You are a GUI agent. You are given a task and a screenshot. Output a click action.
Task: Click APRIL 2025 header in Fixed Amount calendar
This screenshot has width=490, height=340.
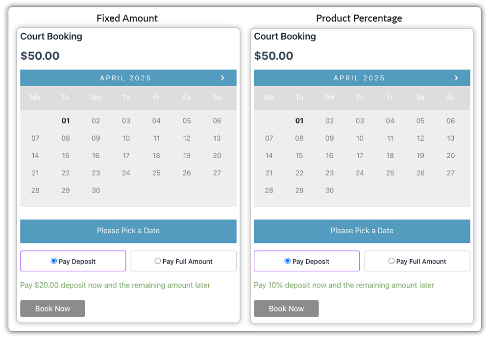click(x=125, y=78)
